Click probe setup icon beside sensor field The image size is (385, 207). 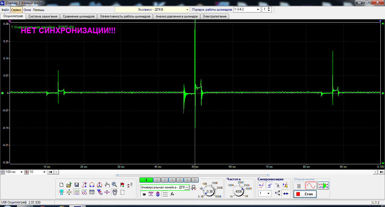click(x=194, y=187)
